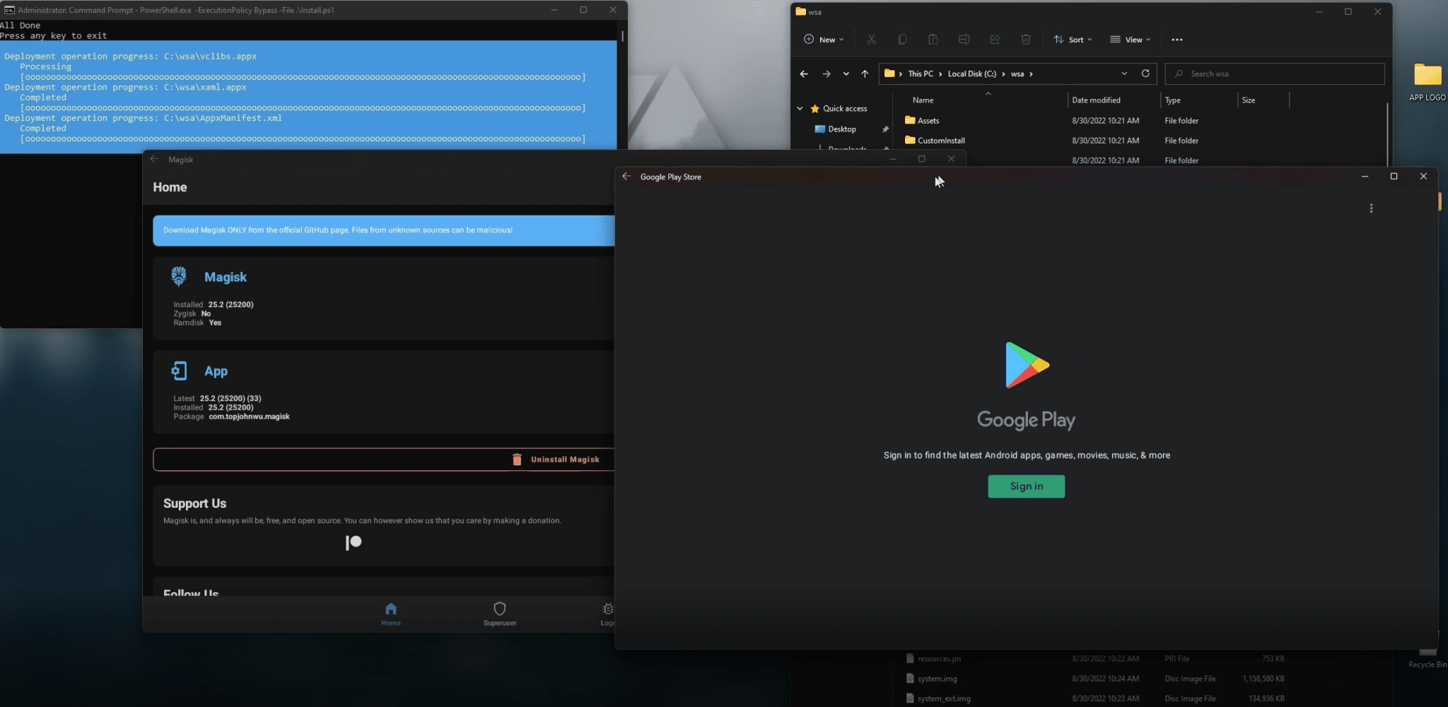Expand the New dropdown in File Explorer
Image resolution: width=1448 pixels, height=707 pixels.
tap(824, 40)
